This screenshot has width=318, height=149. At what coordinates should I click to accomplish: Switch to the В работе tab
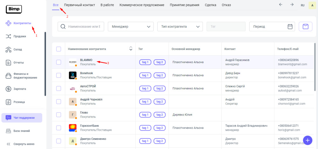(x=107, y=5)
